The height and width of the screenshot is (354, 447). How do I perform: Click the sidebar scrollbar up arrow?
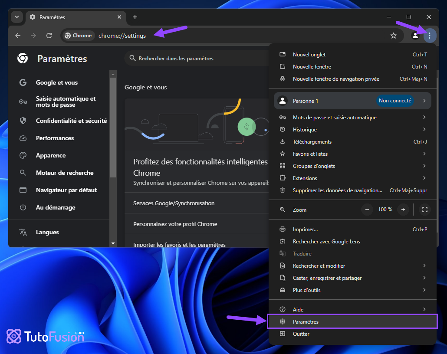pos(113,74)
